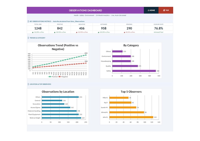Click the 835 data label on the trend chart

coord(86,53)
